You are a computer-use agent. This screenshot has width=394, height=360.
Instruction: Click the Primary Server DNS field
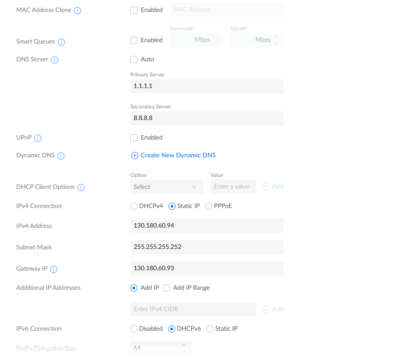(x=207, y=86)
